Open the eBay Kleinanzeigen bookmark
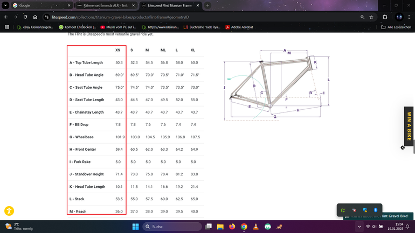 34,27
